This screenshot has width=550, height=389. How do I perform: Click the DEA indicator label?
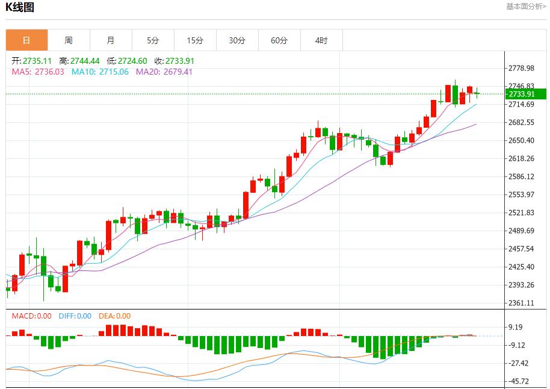click(114, 316)
